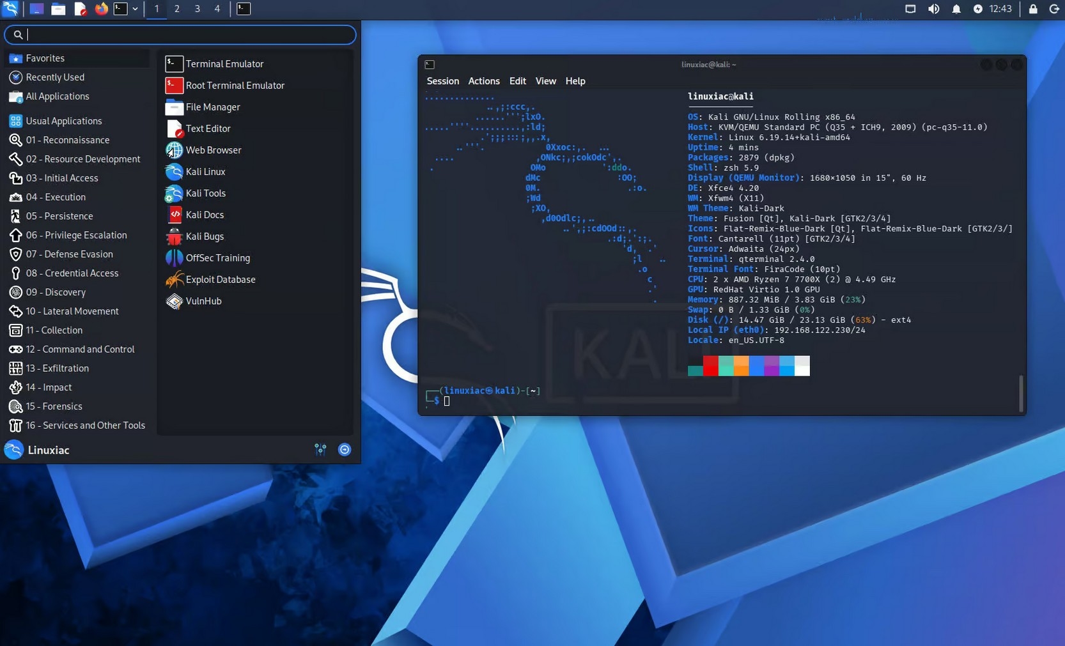
Task: Select the qterminal task button in the panel
Action: pyautogui.click(x=244, y=9)
